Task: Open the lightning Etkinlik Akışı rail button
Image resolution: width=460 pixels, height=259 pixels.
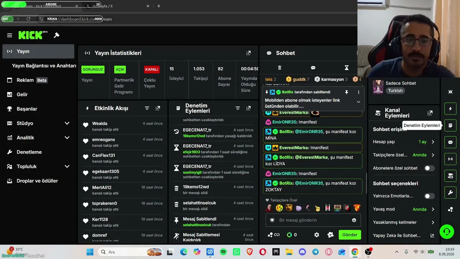Action: tap(450, 109)
